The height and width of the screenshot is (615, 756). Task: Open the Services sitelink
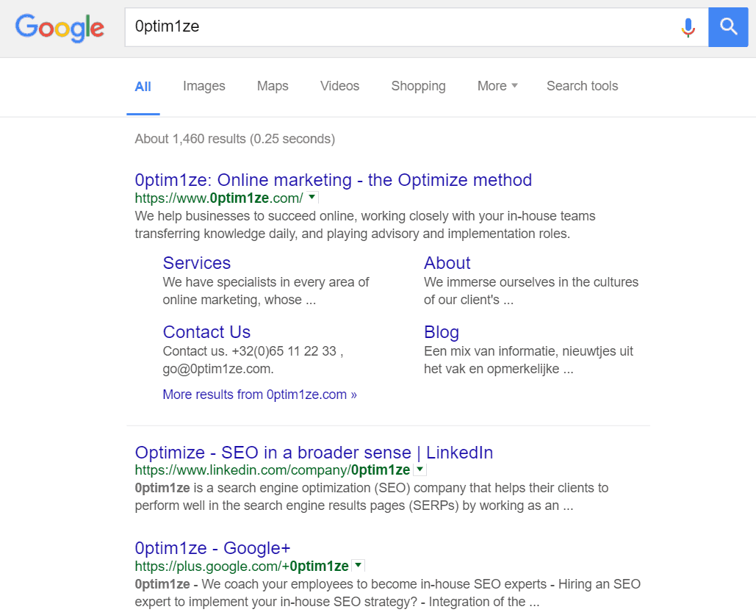(x=197, y=263)
